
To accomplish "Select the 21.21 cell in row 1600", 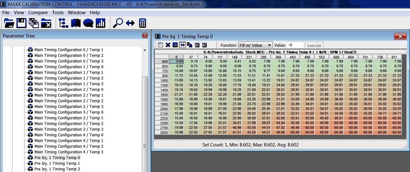I will pos(176,95).
